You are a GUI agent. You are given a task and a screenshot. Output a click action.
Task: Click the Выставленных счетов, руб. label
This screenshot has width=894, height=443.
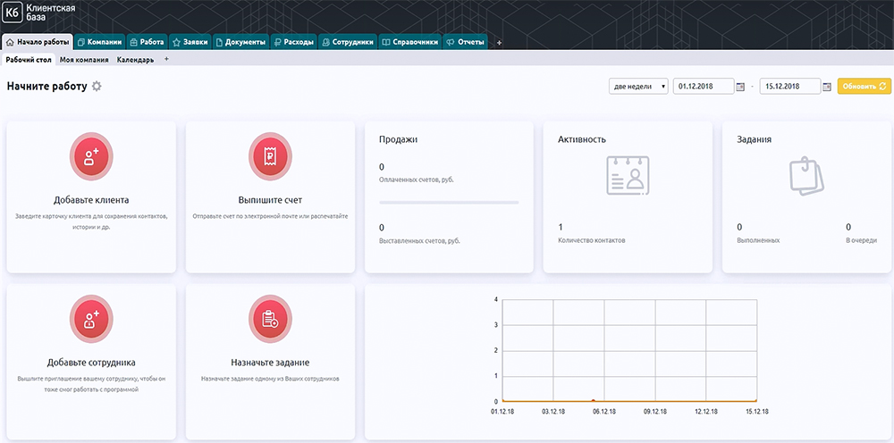click(419, 241)
